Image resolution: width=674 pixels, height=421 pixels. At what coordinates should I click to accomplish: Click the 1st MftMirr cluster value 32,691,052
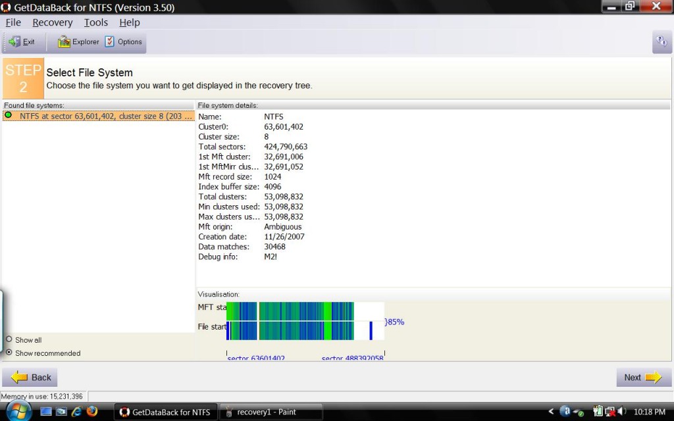coord(284,166)
